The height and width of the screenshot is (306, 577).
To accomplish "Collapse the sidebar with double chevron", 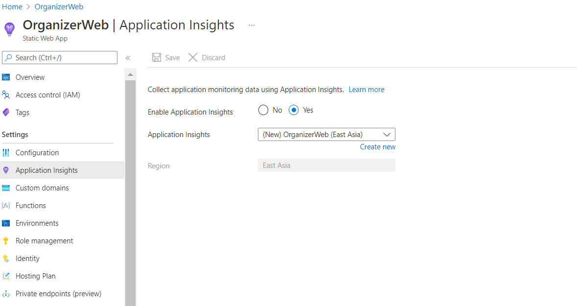I will point(128,58).
